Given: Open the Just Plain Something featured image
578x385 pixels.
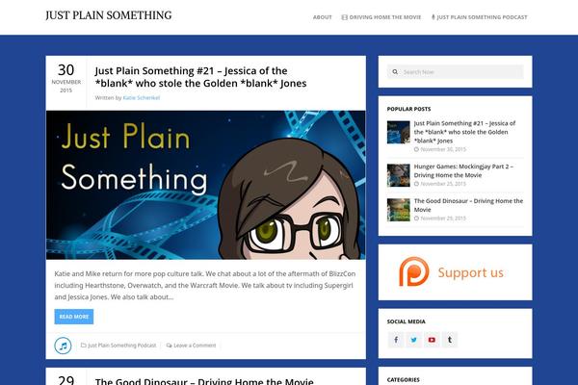Looking at the screenshot, I should pos(206,185).
